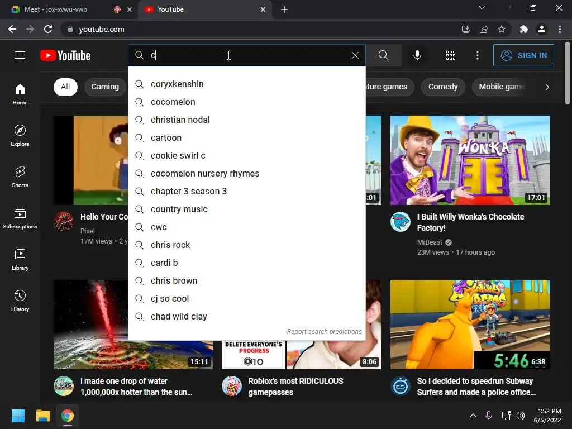The height and width of the screenshot is (429, 572).
Task: Open Subscriptions in the sidebar
Action: pos(20,218)
